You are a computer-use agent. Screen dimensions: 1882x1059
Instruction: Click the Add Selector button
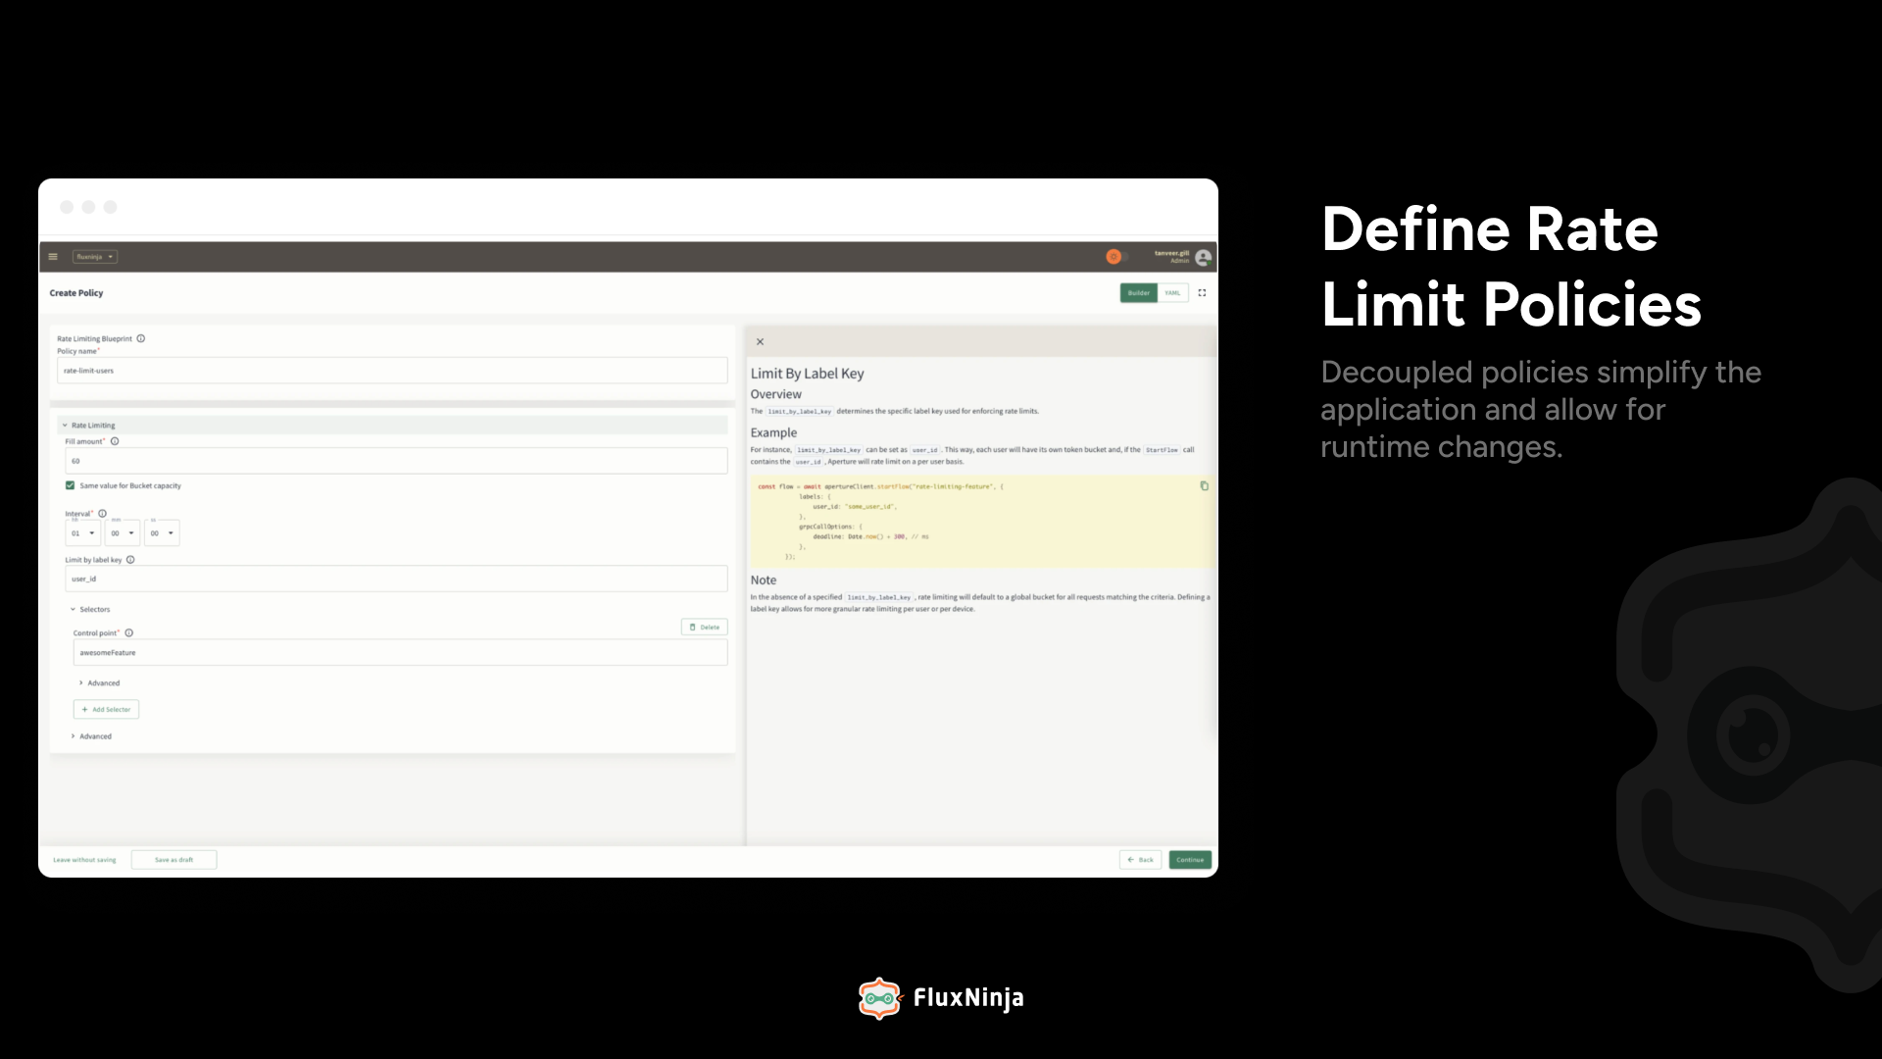point(106,709)
